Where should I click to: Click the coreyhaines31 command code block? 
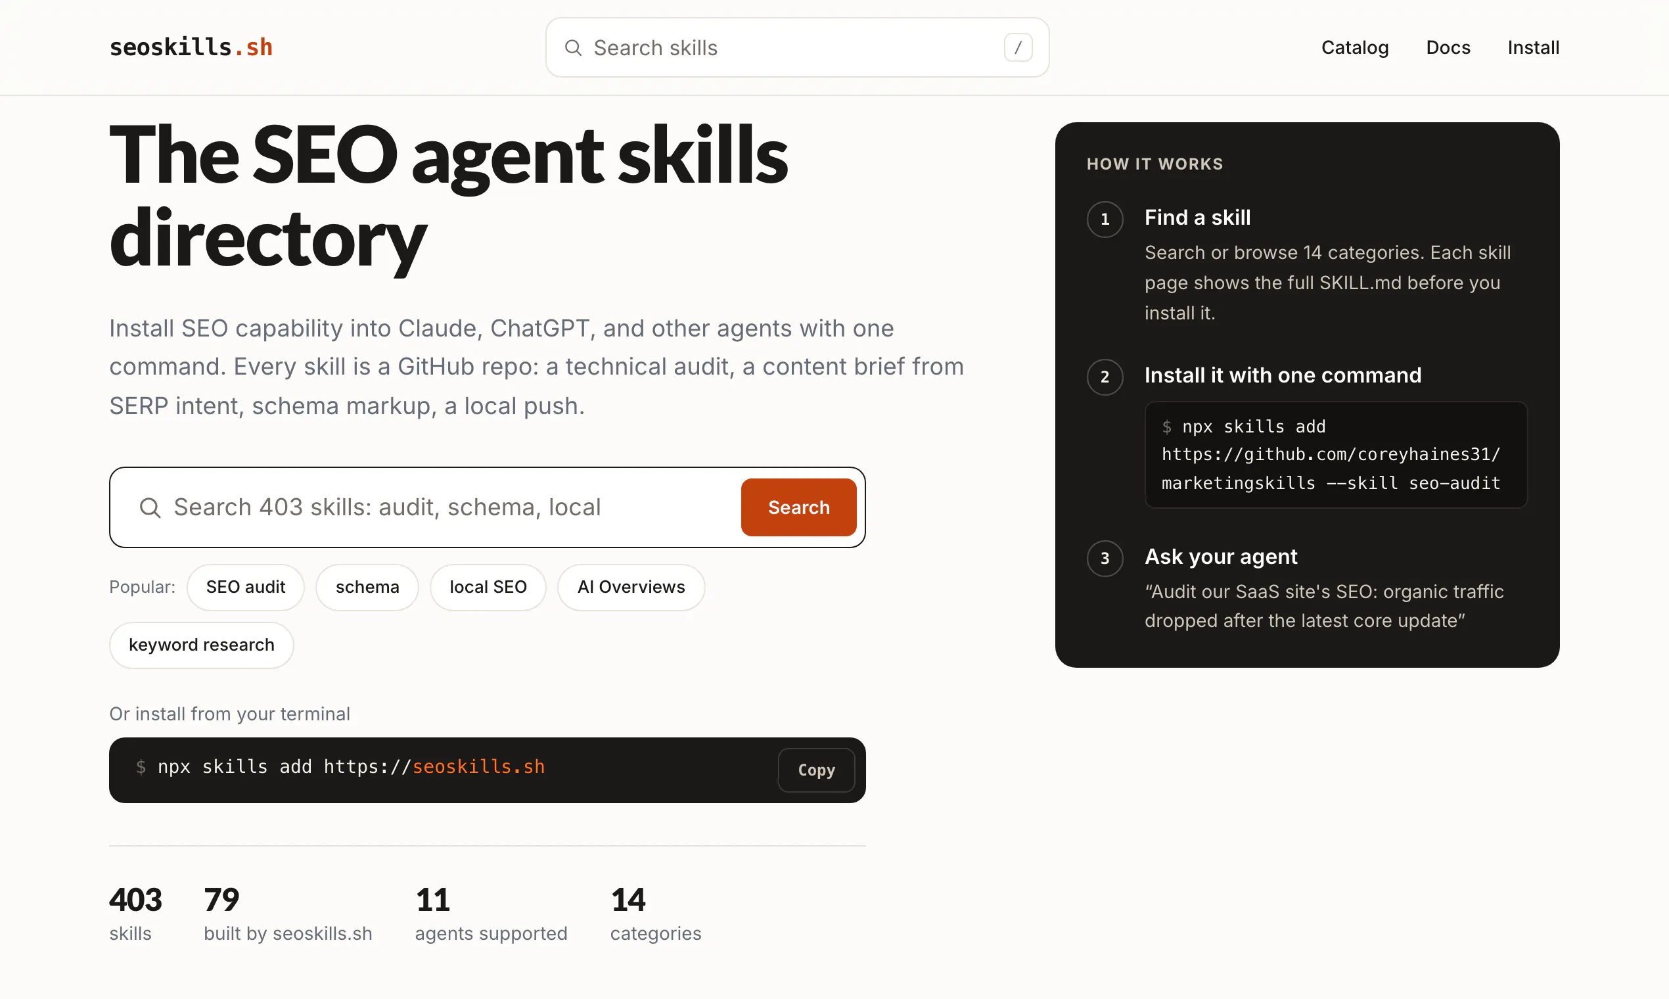[x=1336, y=455]
